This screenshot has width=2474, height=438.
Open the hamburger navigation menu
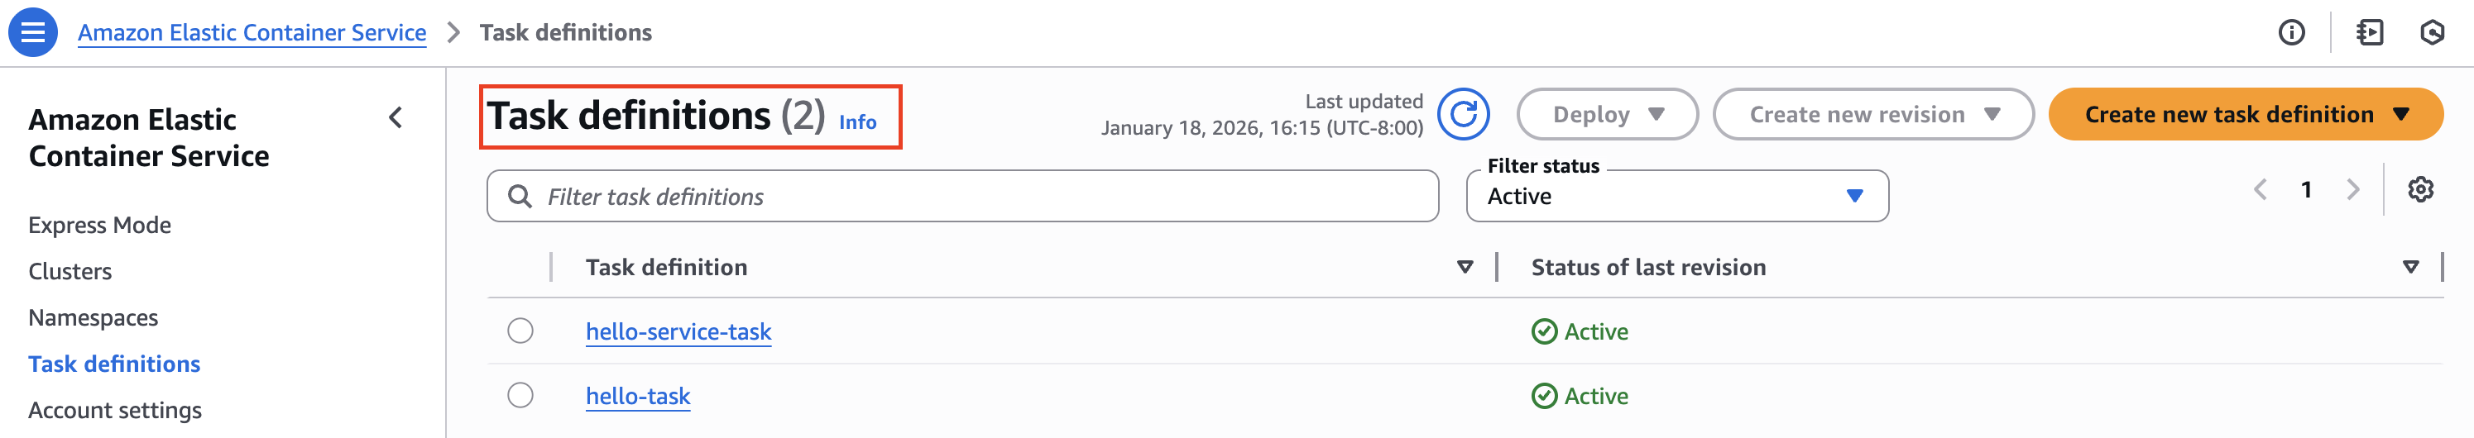coord(32,32)
